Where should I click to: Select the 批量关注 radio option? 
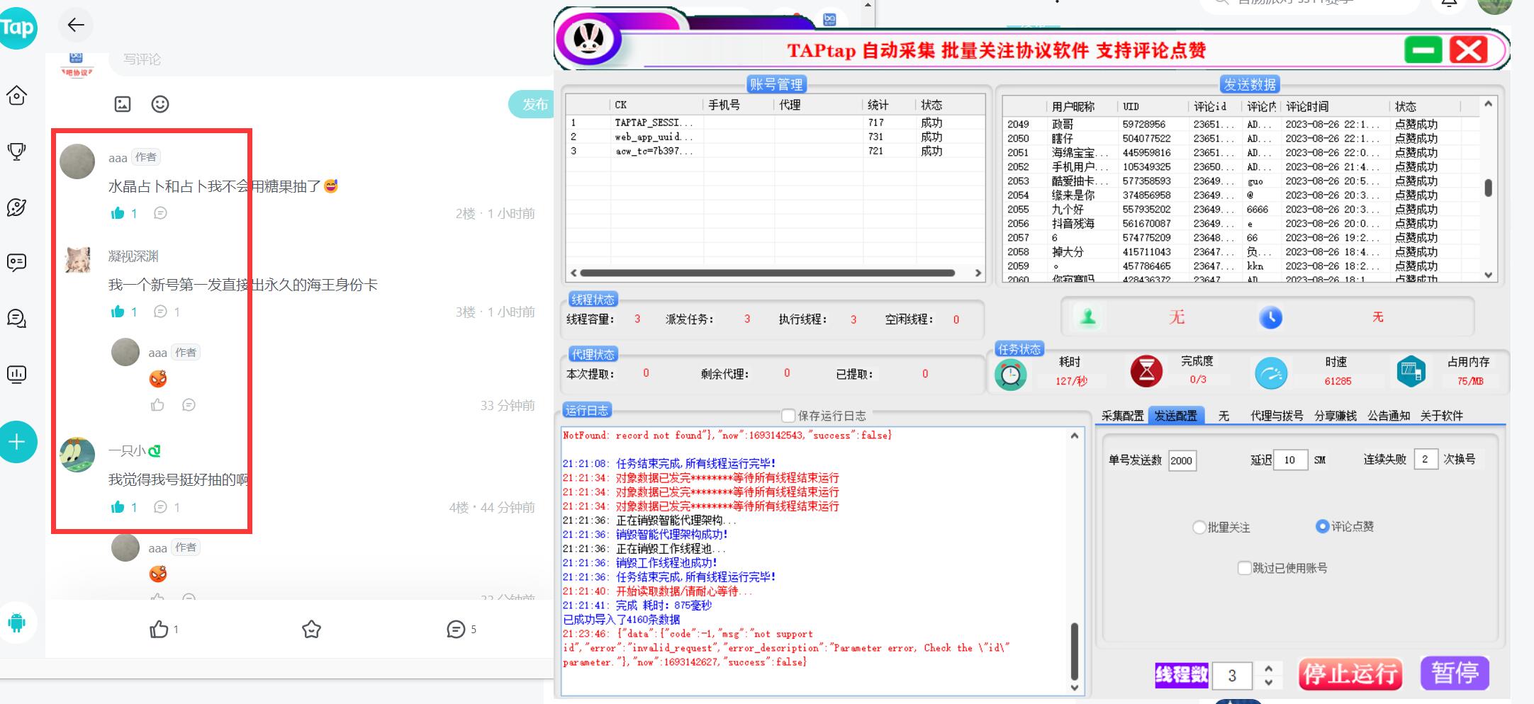[x=1199, y=527]
